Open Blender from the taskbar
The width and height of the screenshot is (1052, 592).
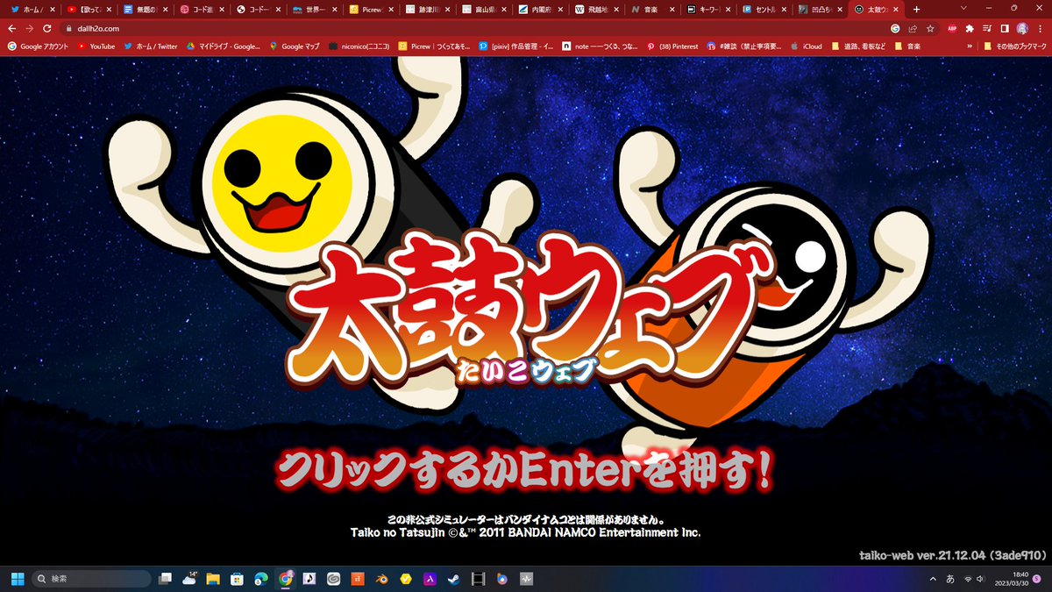point(381,579)
